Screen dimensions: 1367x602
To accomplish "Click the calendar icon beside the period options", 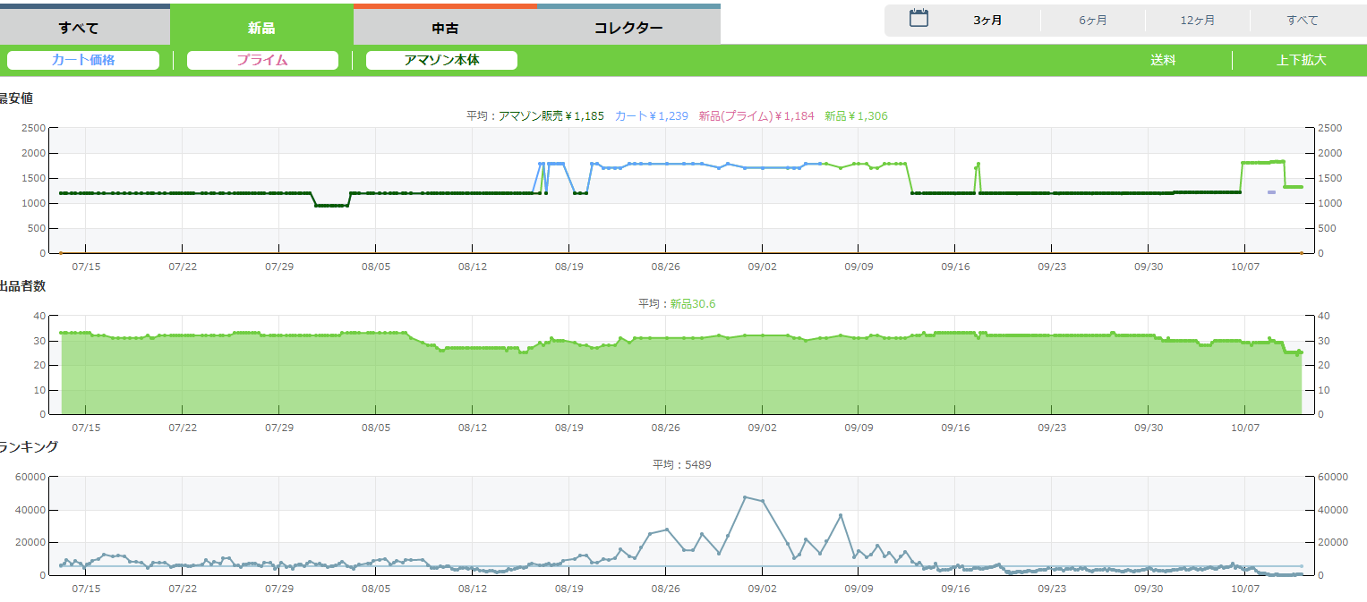I will (x=918, y=19).
